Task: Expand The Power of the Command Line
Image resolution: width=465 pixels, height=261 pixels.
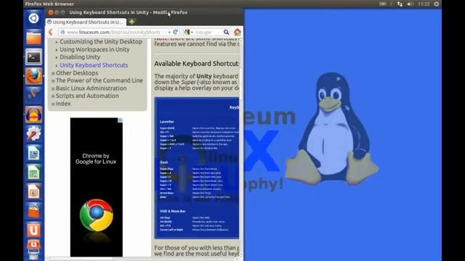Action: pyautogui.click(x=53, y=80)
